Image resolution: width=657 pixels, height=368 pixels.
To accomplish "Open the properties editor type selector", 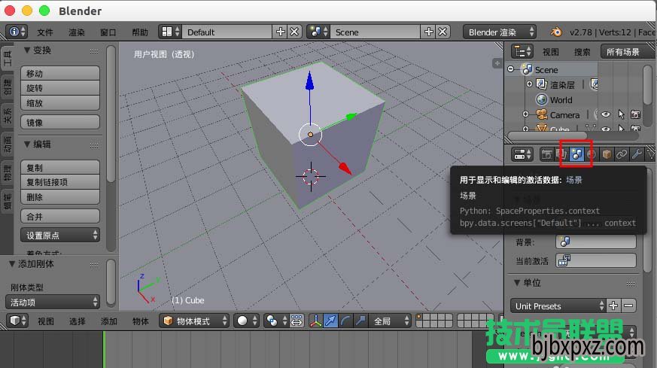I will [522, 154].
